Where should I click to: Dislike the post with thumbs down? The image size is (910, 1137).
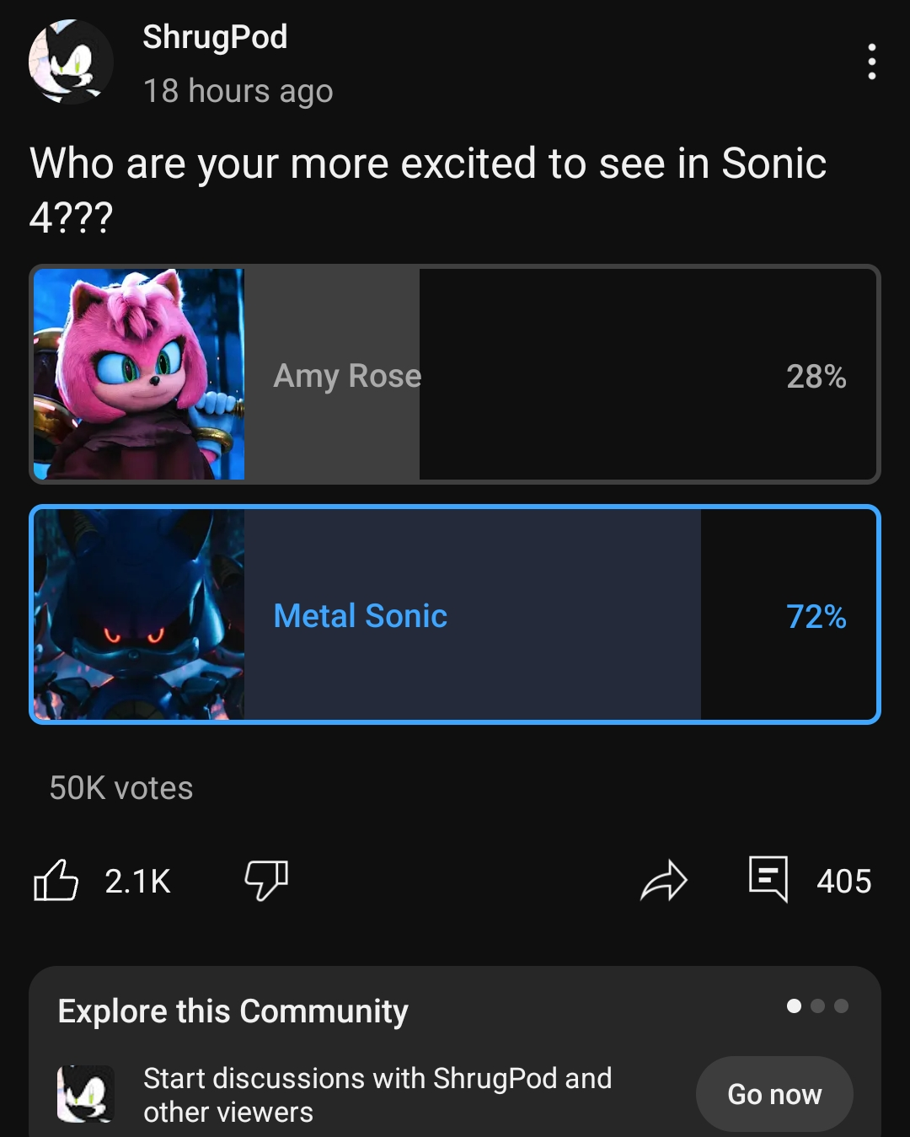click(266, 881)
